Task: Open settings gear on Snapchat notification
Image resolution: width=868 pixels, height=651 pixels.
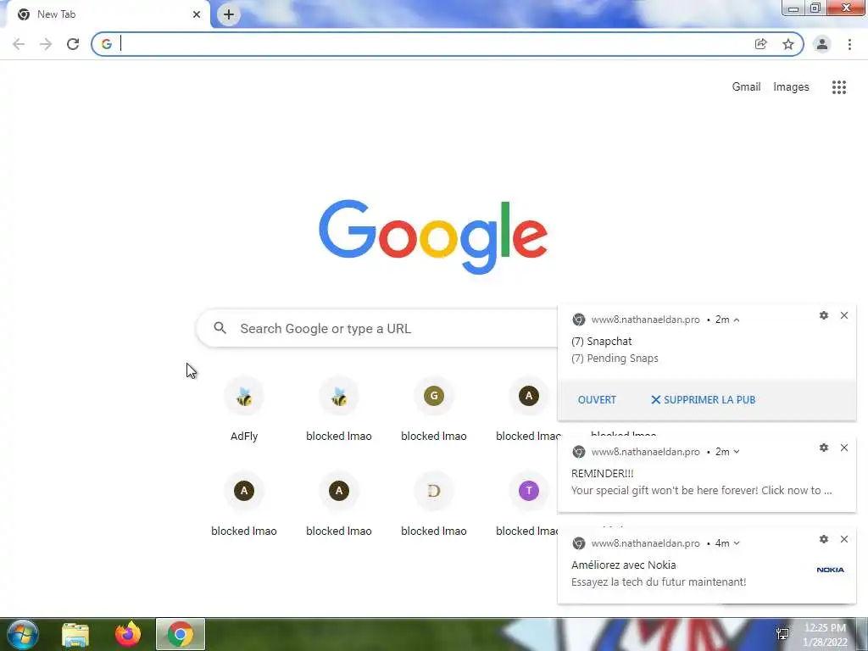Action: point(824,315)
